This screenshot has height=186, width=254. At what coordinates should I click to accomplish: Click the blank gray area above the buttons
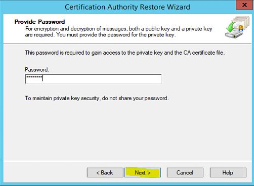tap(128, 131)
